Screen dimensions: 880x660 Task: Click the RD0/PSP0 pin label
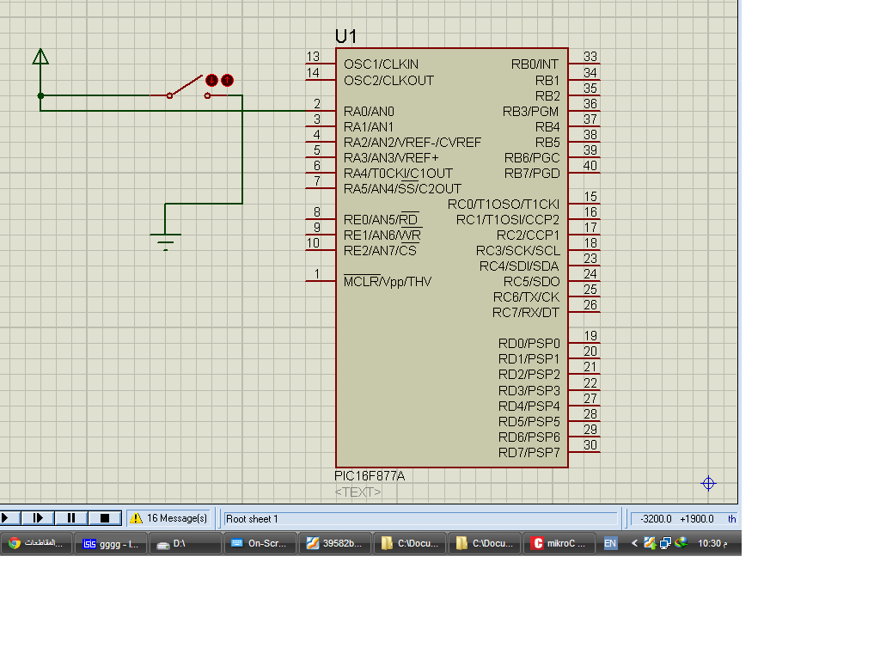[x=529, y=343]
